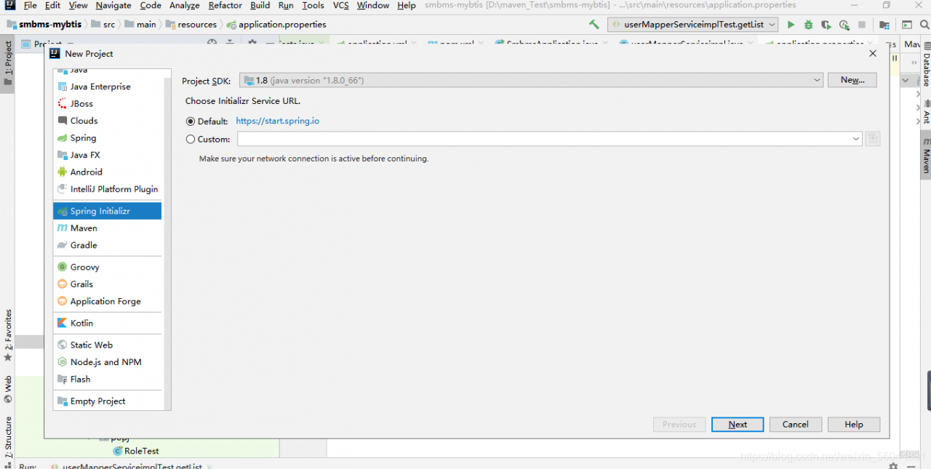Click the Help button

coord(854,425)
